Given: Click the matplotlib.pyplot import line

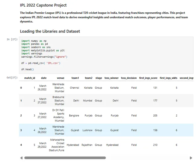Looking at the screenshot, I should (43, 50).
